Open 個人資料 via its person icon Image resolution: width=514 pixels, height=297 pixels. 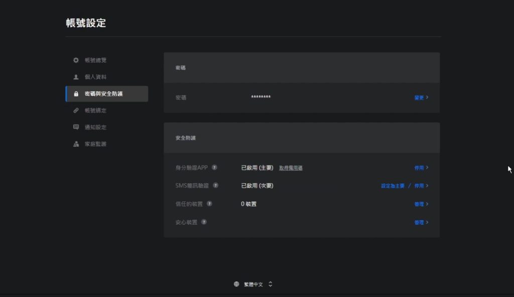[x=76, y=77]
